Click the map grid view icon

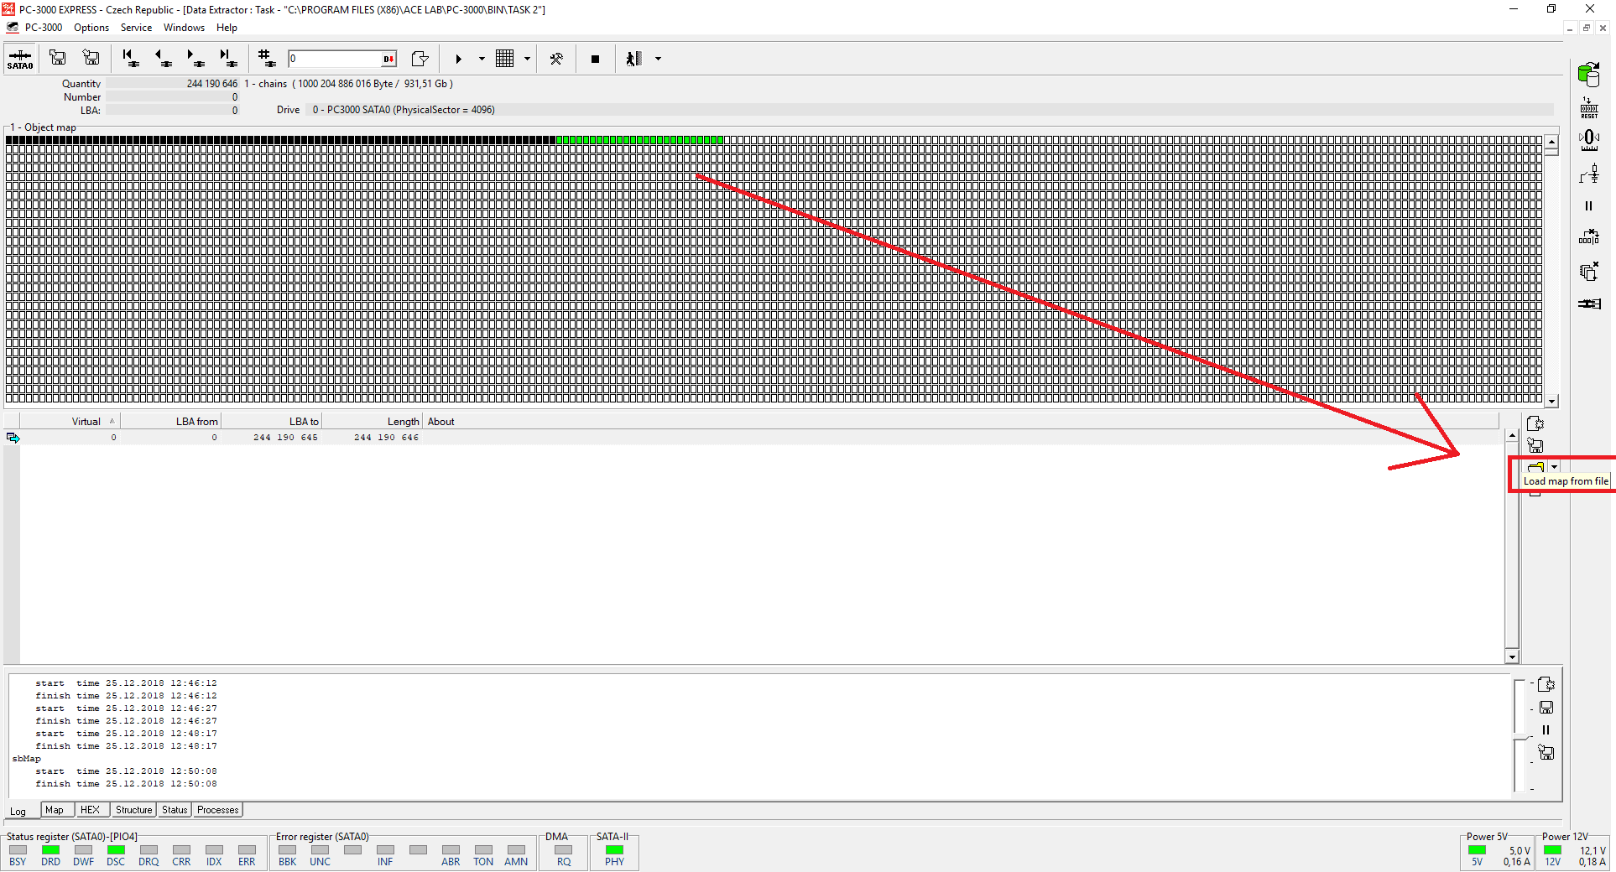coord(504,59)
